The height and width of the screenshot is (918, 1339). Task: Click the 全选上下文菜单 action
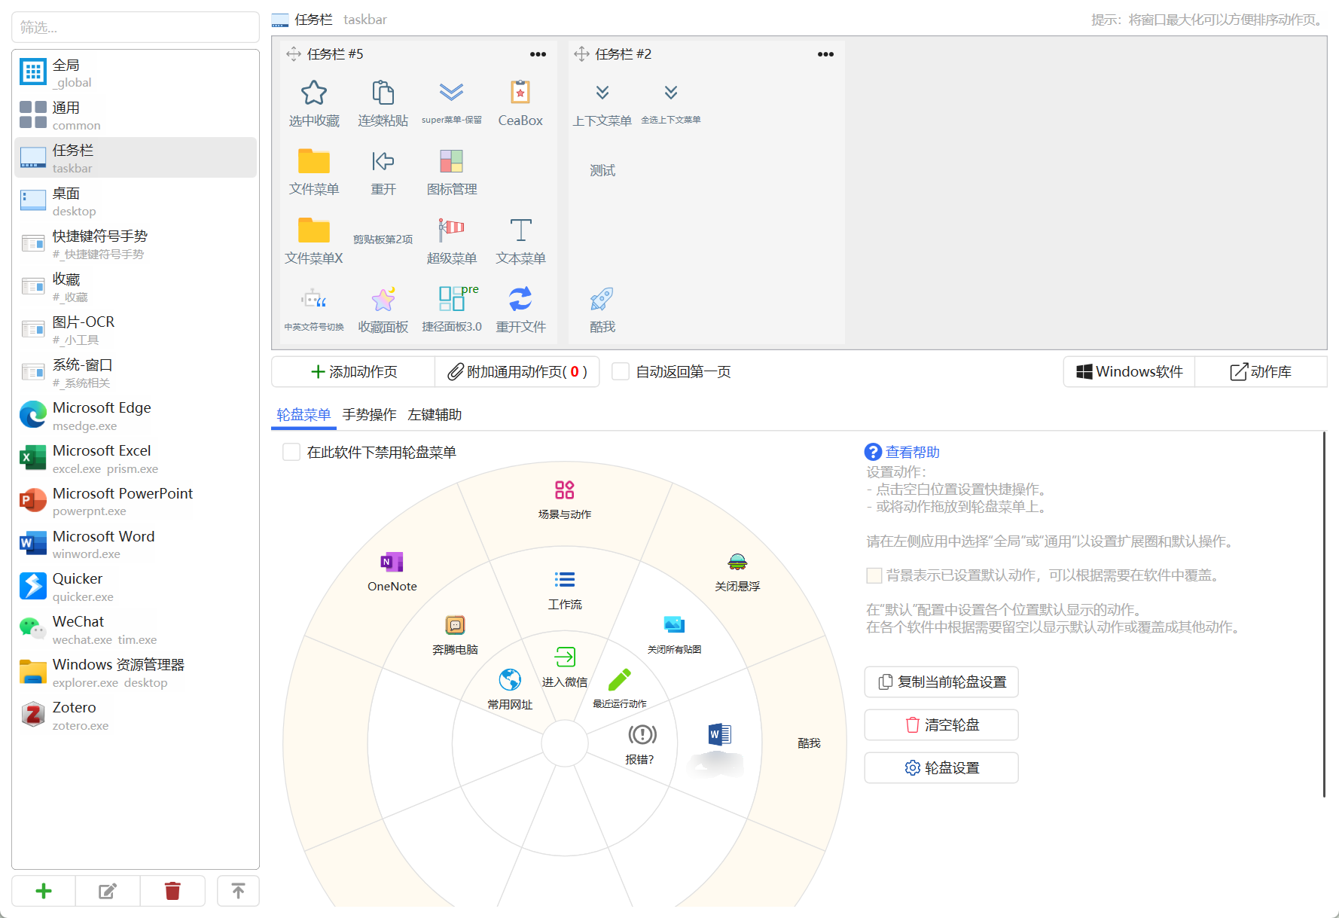point(671,103)
